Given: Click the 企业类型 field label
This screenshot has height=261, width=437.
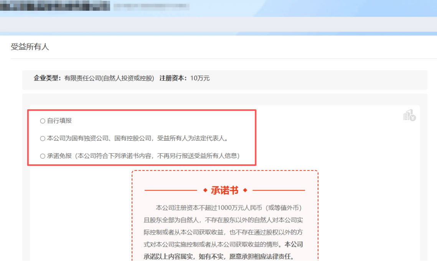Looking at the screenshot, I should pyautogui.click(x=47, y=78).
